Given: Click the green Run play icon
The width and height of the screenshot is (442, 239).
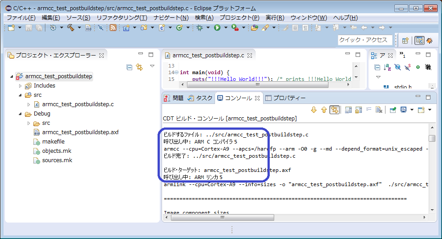Looking at the screenshot, I should coord(217,28).
